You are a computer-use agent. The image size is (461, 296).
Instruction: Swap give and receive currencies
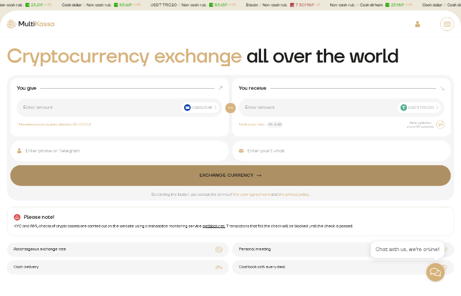(231, 108)
